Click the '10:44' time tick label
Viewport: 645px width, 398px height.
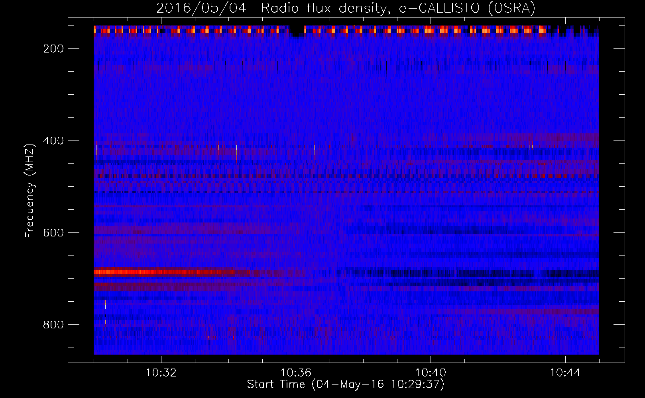point(565,373)
